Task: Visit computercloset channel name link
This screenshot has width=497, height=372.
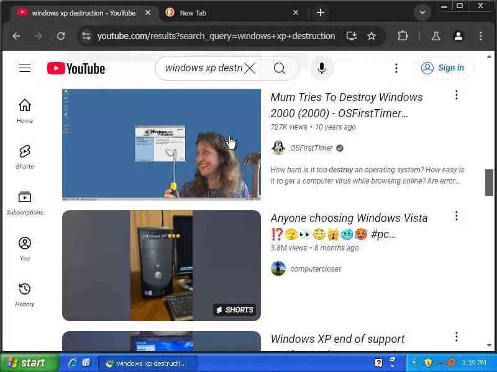Action: (x=316, y=269)
